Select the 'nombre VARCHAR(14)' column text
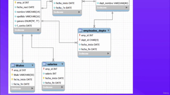170x95 pixels. [28, 12]
